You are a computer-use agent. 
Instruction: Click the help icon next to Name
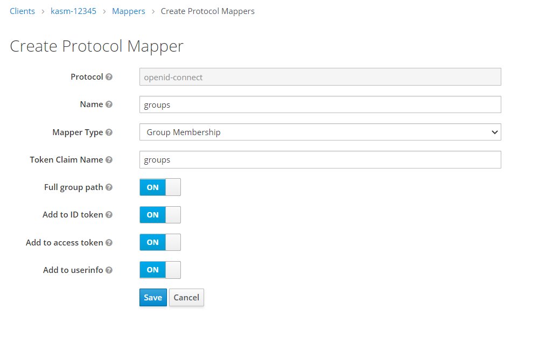coord(109,104)
